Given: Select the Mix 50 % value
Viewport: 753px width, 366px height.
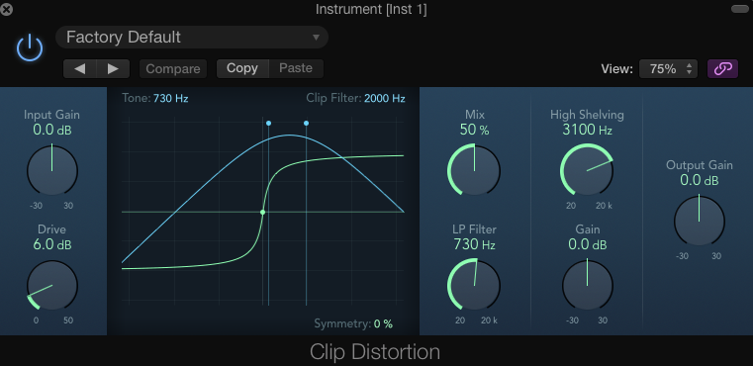Looking at the screenshot, I should [x=475, y=130].
